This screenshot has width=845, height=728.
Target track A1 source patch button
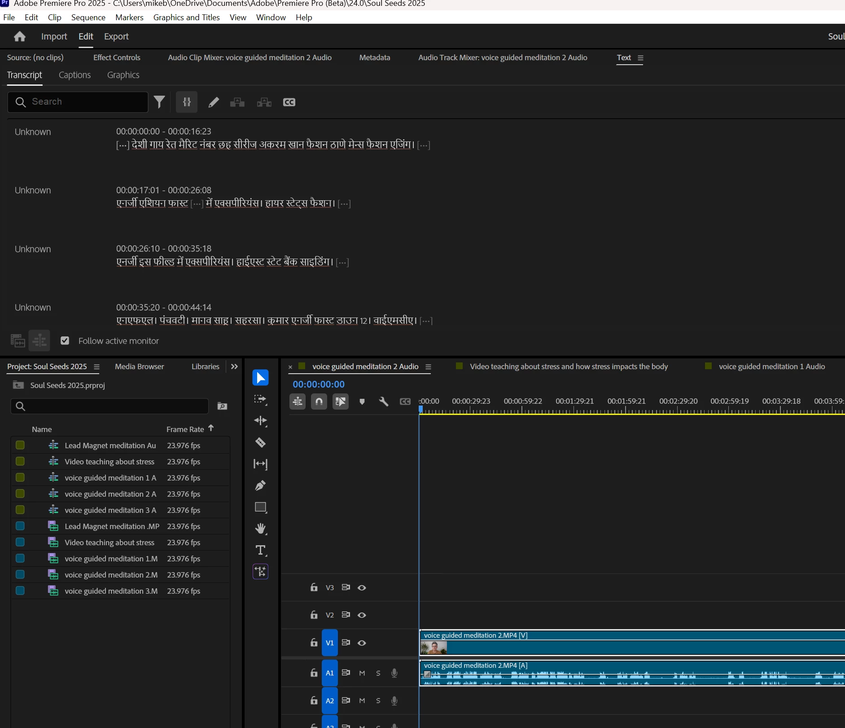(x=330, y=673)
